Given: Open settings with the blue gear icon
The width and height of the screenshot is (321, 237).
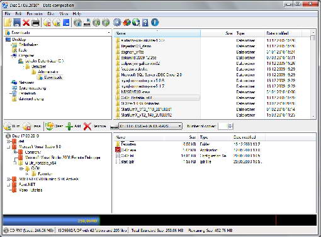Looking at the screenshot, I should pyautogui.click(x=117, y=23).
